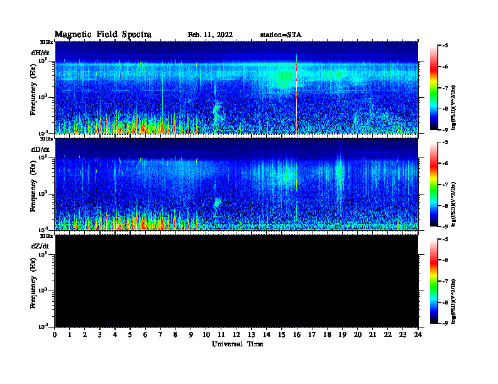This screenshot has height=384, width=498.
Task: Click the "station=STA" label
Action: (281, 35)
